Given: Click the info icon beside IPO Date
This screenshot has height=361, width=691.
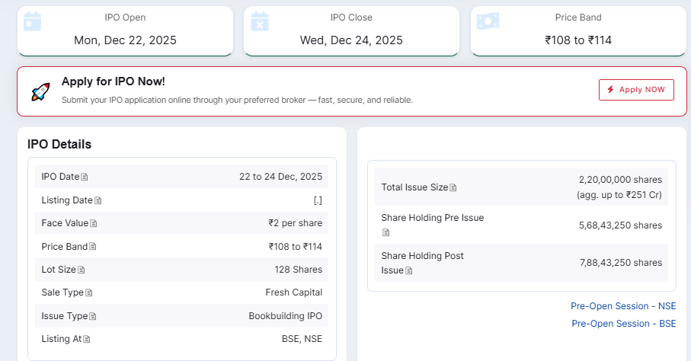Looking at the screenshot, I should tap(85, 177).
